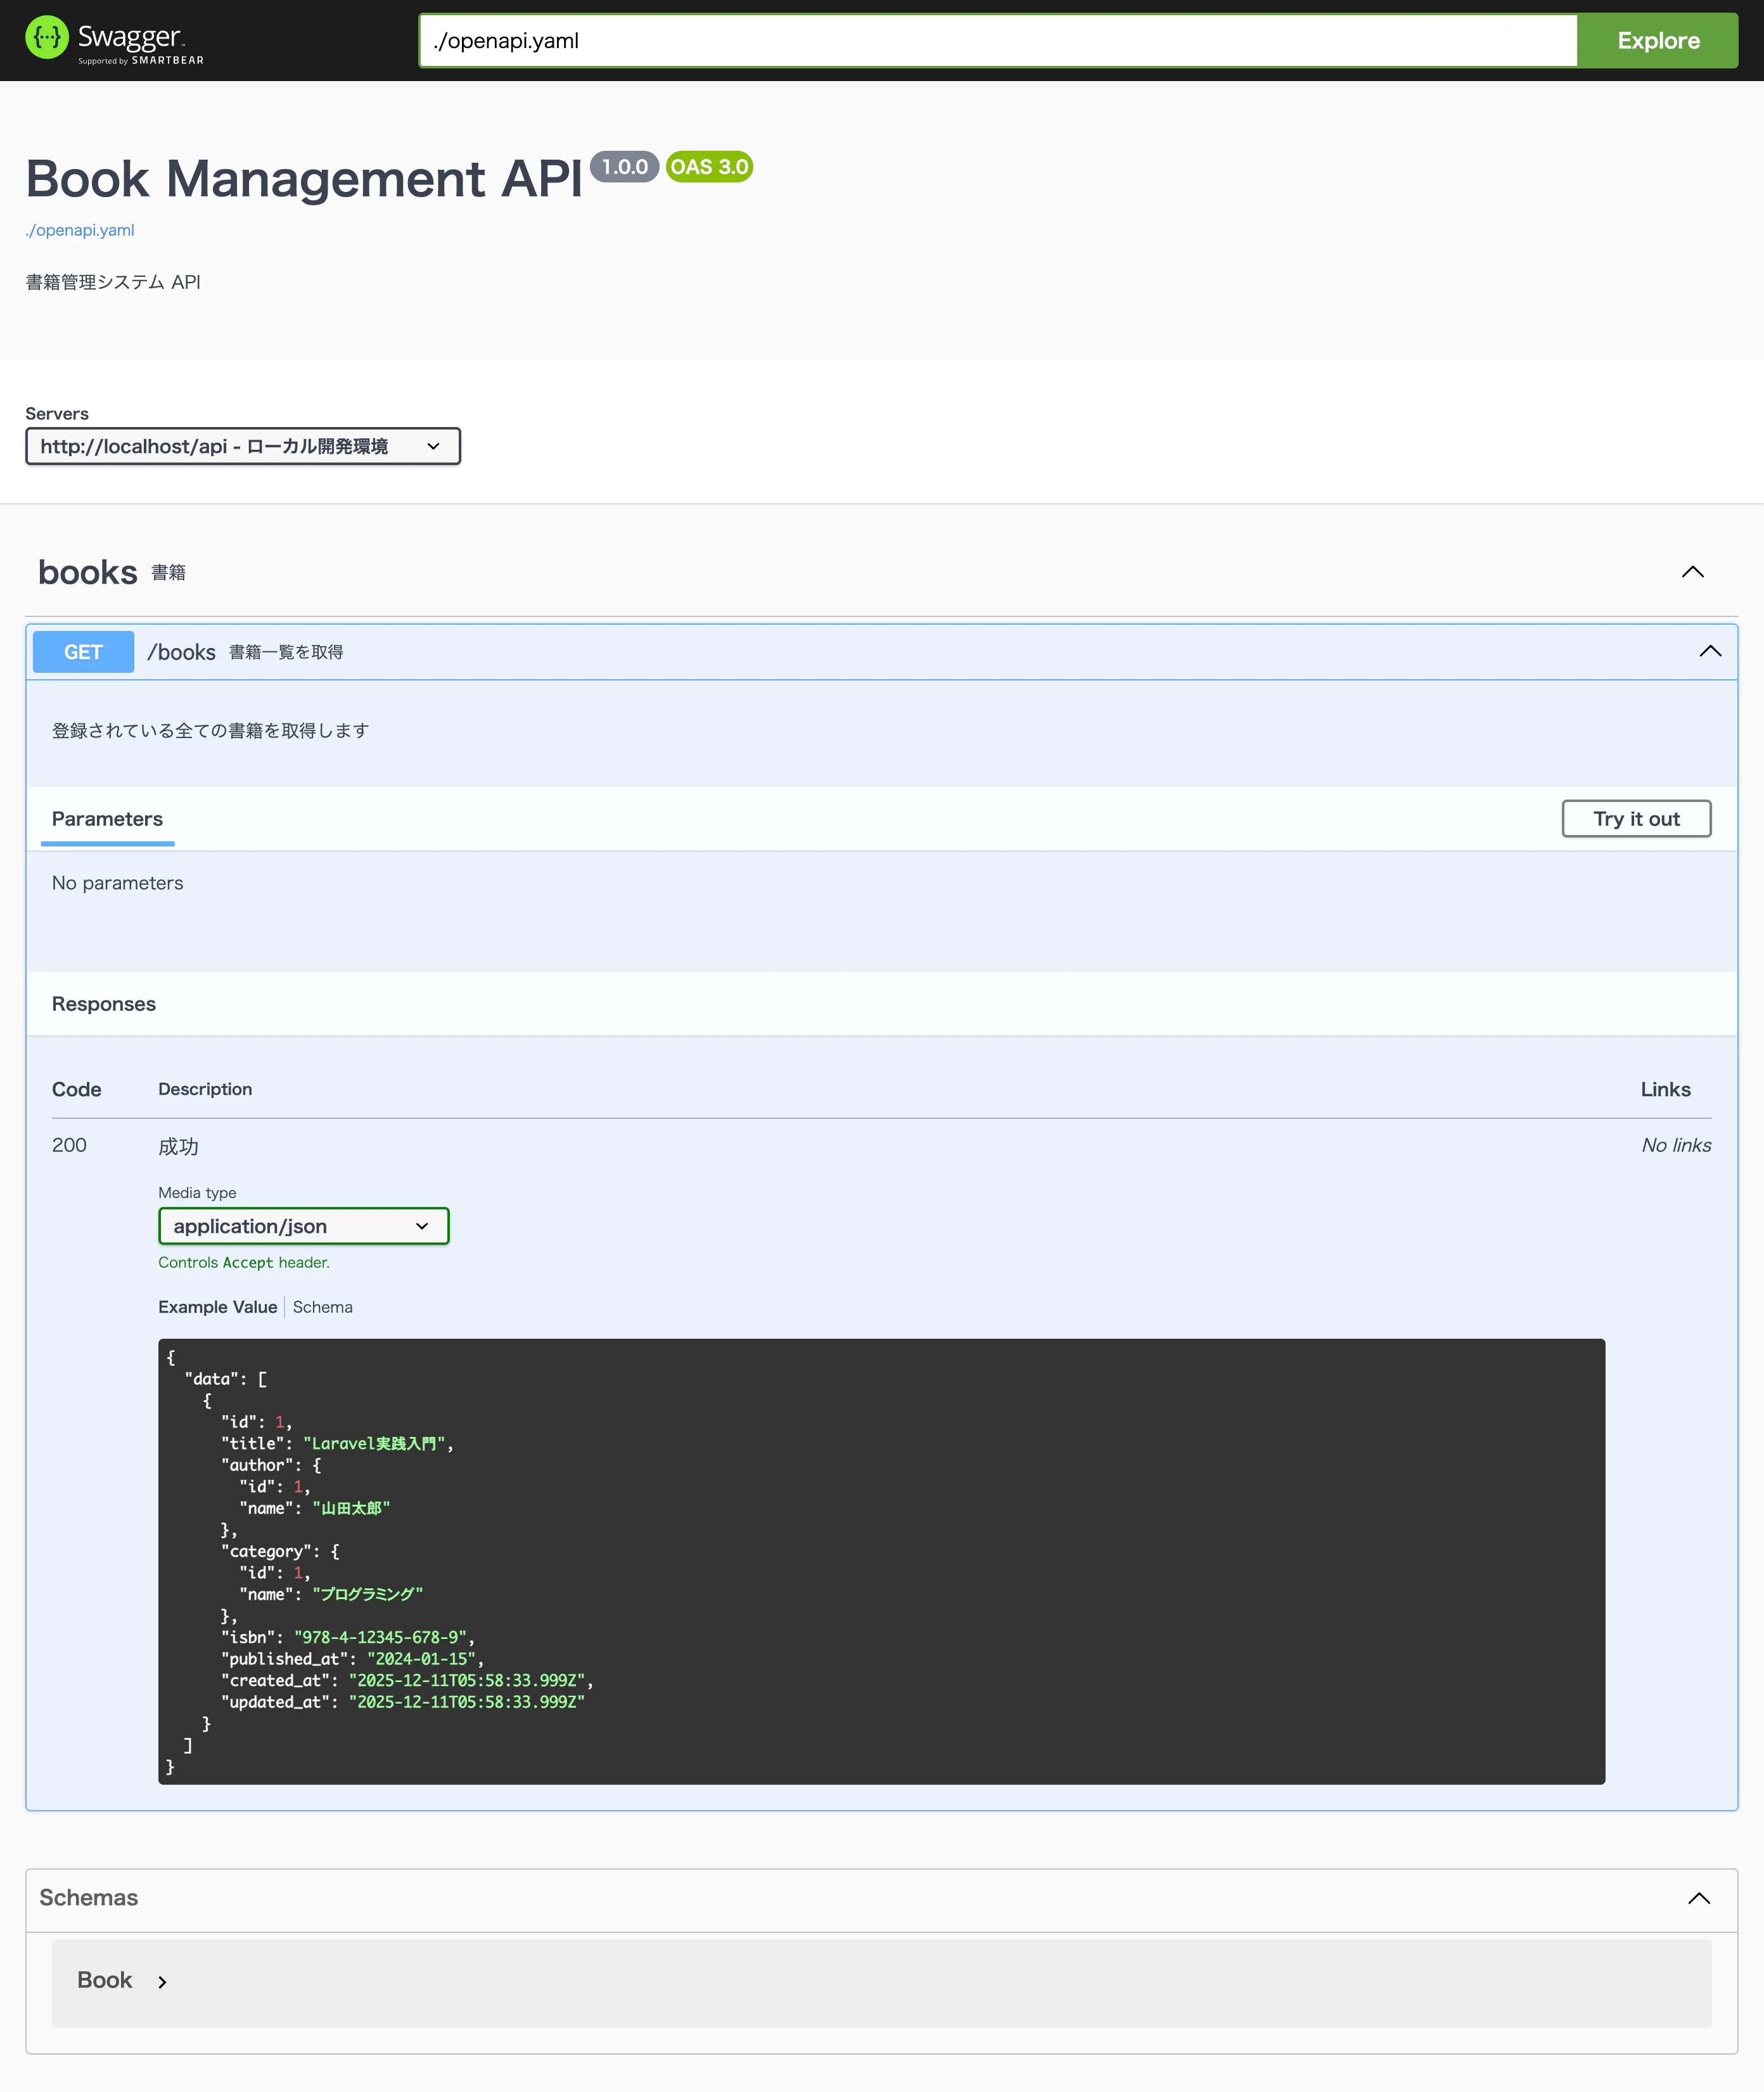Collapse the Schemas section chevron
This screenshot has width=1764, height=2092.
1698,1898
